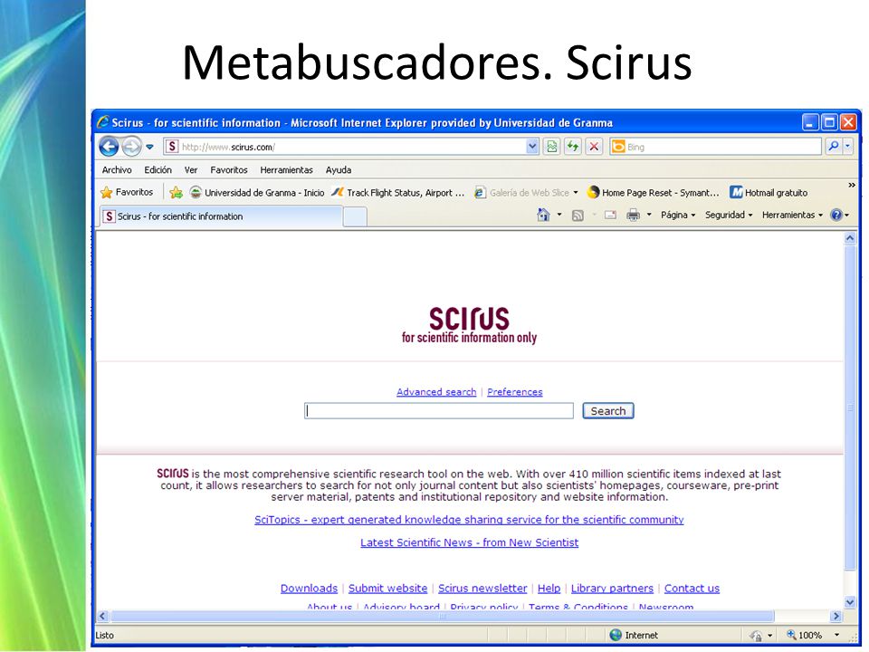Click the Bing search box
Viewport: 869px width, 652px height.
pos(715,147)
